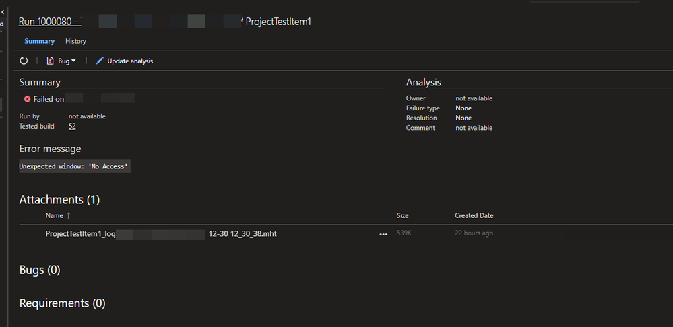673x327 pixels.
Task: Click the Failure type value None
Action: 463,108
